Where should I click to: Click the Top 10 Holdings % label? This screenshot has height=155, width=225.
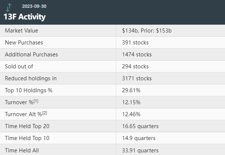click(29, 90)
